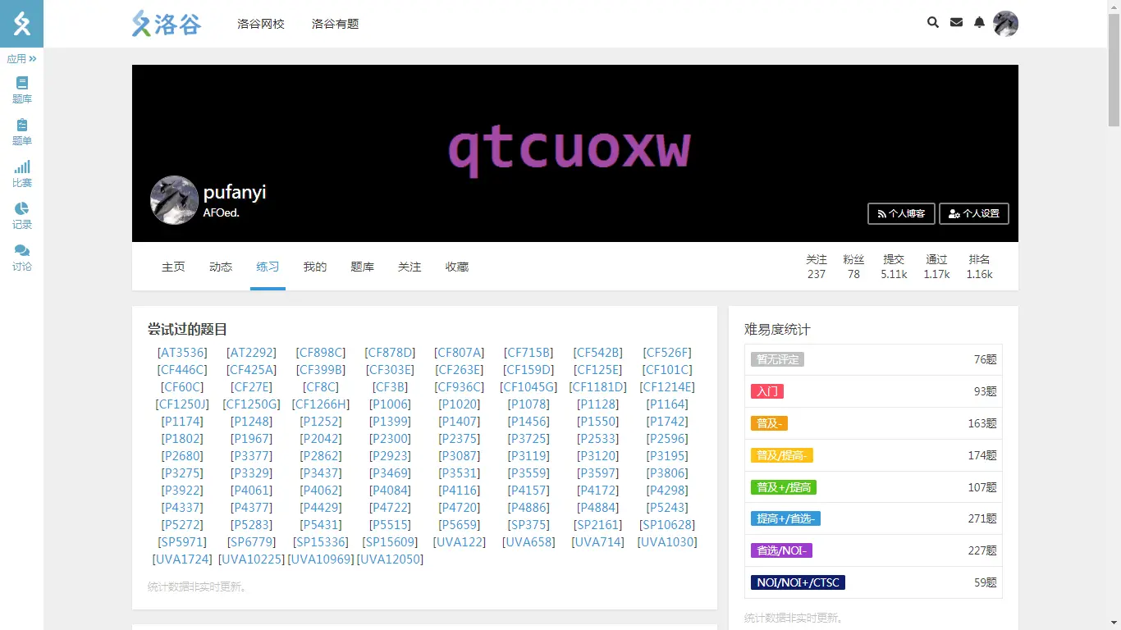Click the search magnifier icon
The height and width of the screenshot is (630, 1121).
(932, 23)
